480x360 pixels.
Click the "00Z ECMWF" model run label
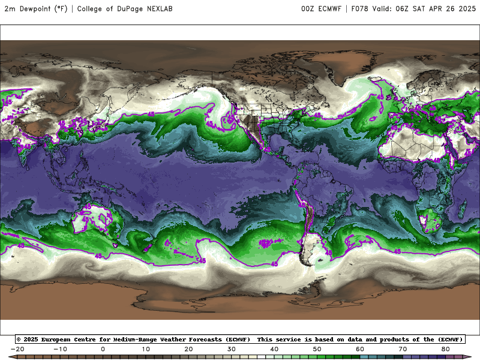(321, 9)
